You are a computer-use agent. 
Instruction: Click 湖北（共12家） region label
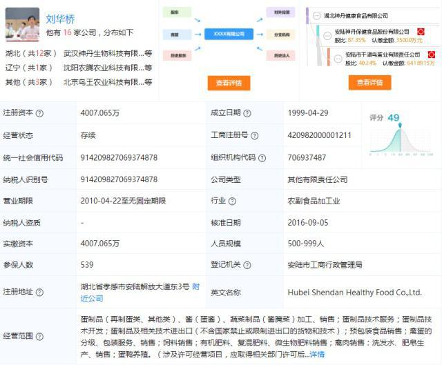coord(31,53)
